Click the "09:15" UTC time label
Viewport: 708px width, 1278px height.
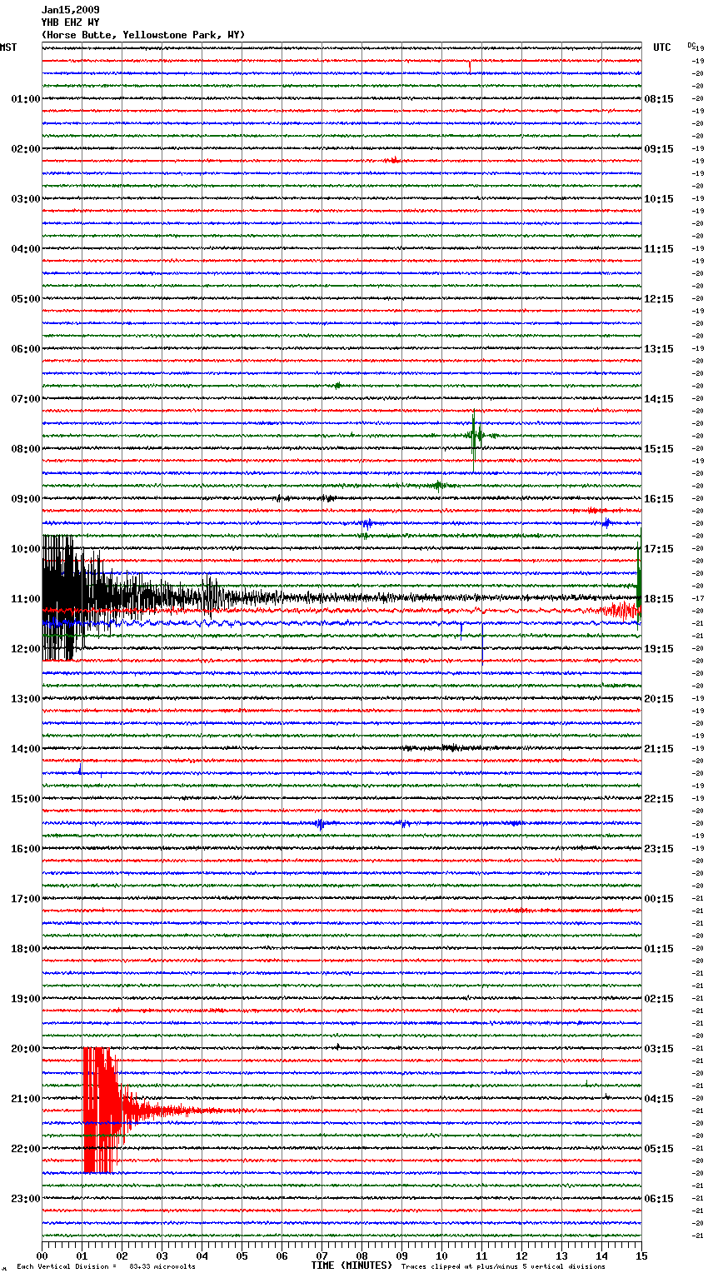[659, 149]
